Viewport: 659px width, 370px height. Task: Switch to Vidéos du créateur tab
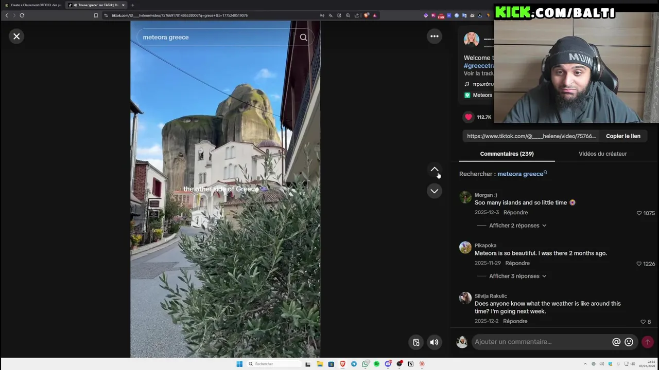(x=602, y=154)
